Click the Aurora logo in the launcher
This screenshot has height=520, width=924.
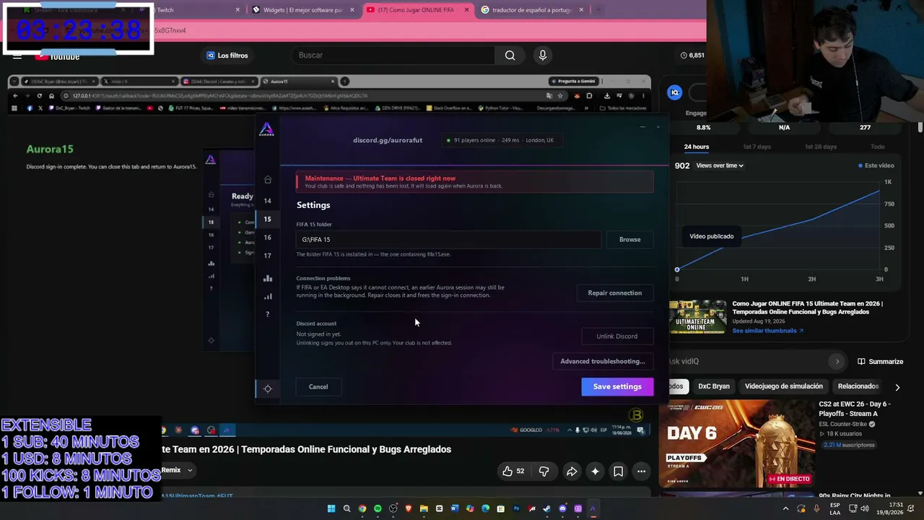(x=266, y=129)
